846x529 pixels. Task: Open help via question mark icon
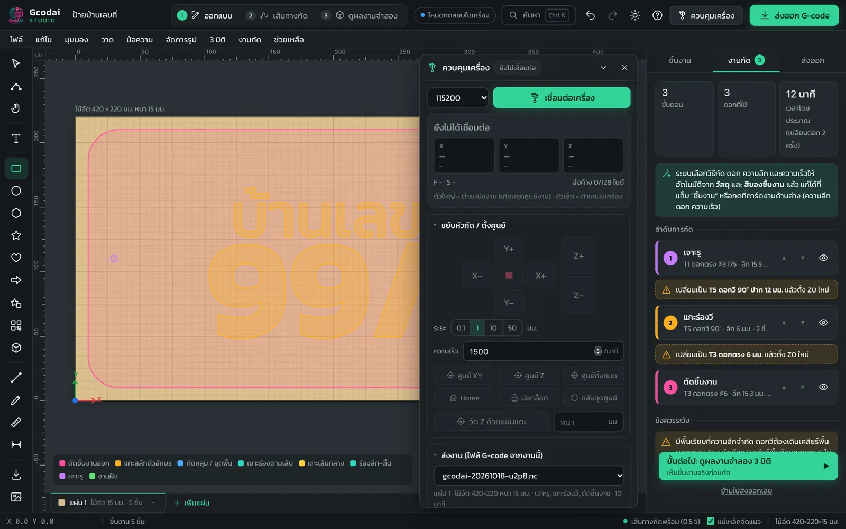click(657, 15)
